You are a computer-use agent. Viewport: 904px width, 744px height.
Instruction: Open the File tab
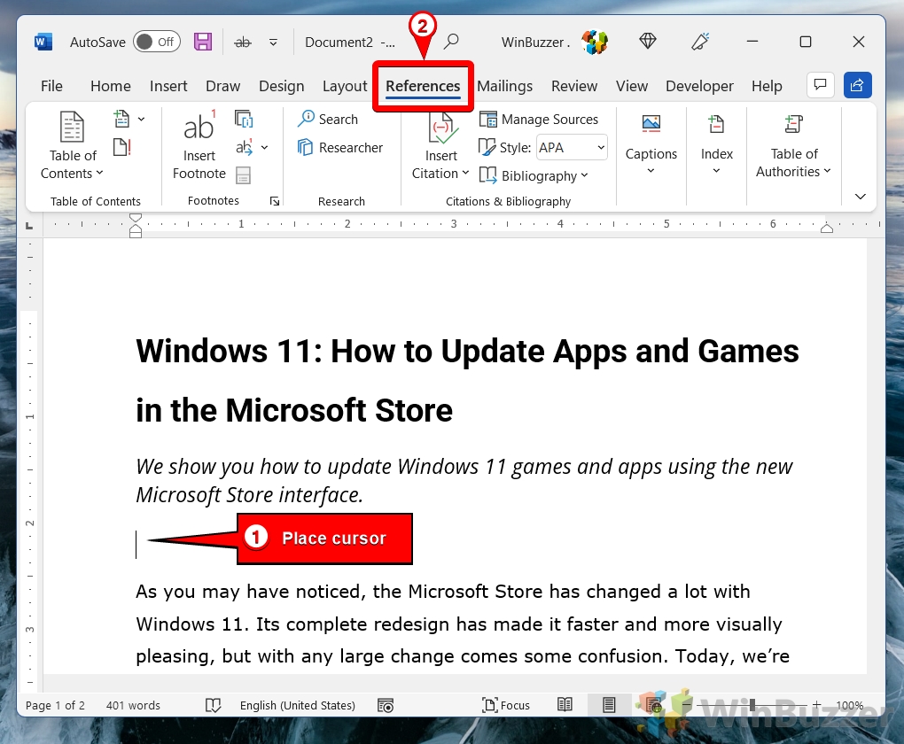52,86
